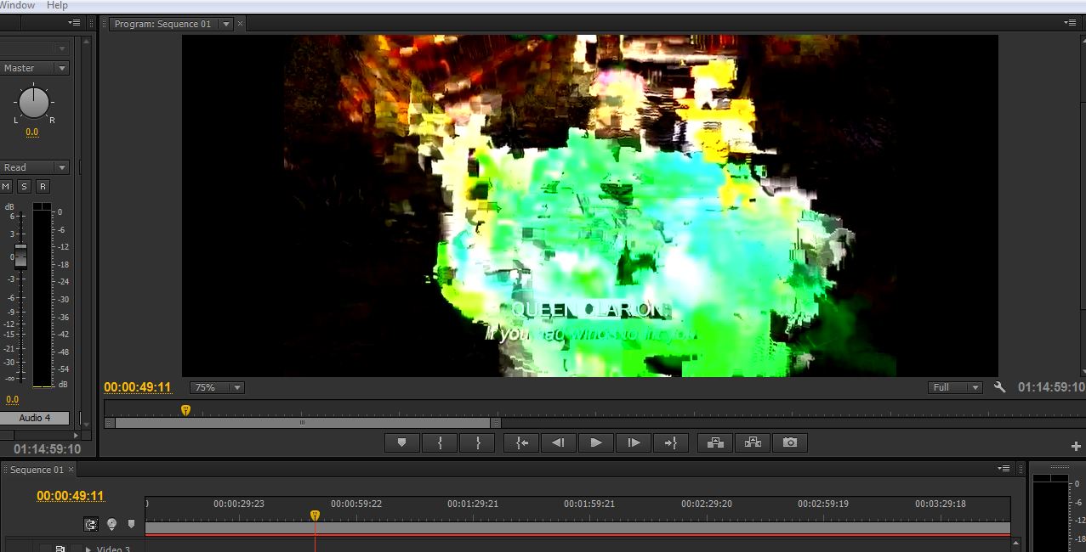Image resolution: width=1086 pixels, height=552 pixels.
Task: Click the Extract button
Action: click(x=753, y=442)
